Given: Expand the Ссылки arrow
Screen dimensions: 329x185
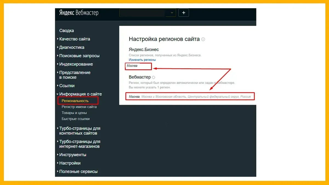Looking at the screenshot, I should tap(58, 86).
